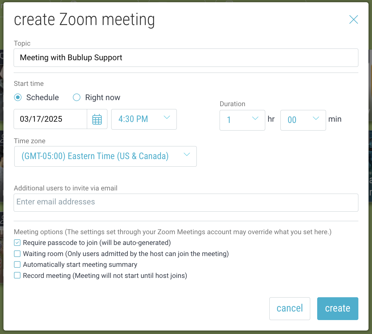
Task: Select the Right now radio option
Action: (77, 97)
